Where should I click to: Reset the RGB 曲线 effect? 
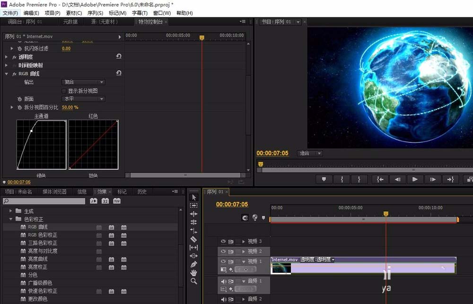click(119, 73)
